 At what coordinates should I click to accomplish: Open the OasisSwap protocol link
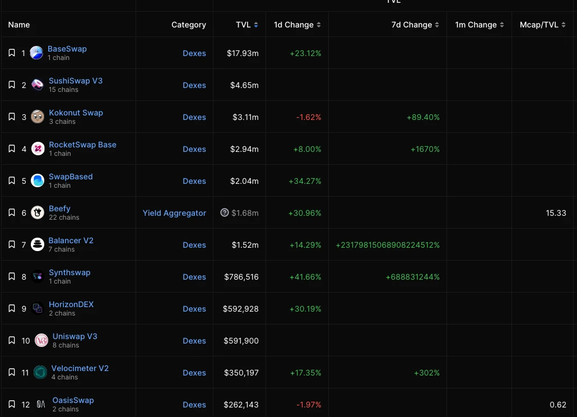point(73,400)
